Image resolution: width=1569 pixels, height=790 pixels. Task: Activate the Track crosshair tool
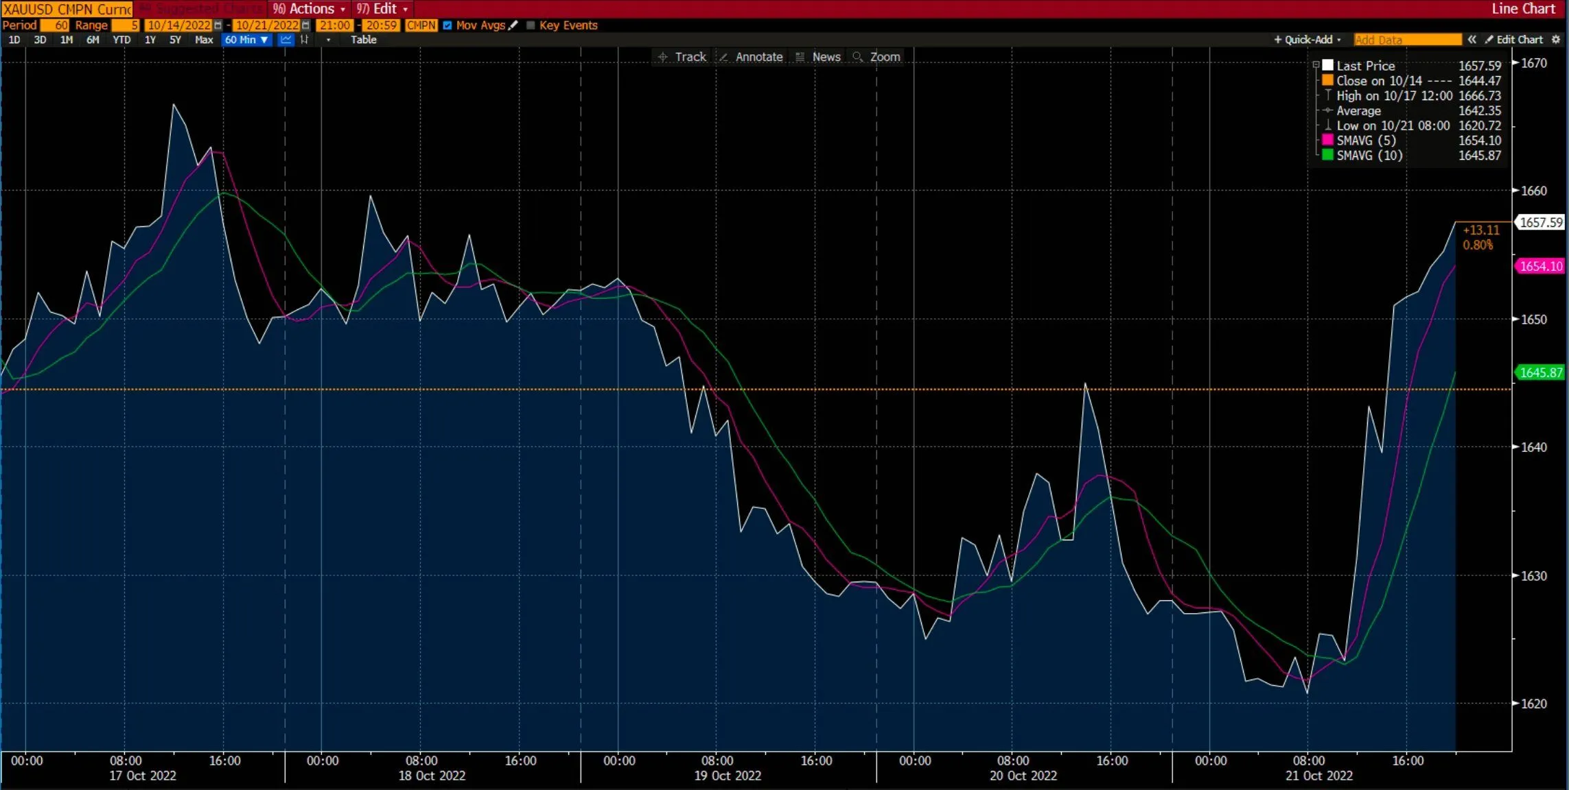682,57
